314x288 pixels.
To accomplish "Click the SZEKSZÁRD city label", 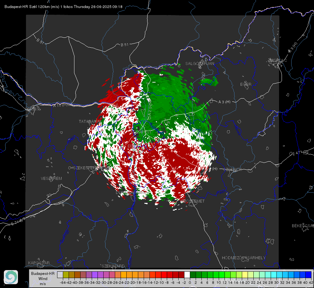I will click(113, 266).
